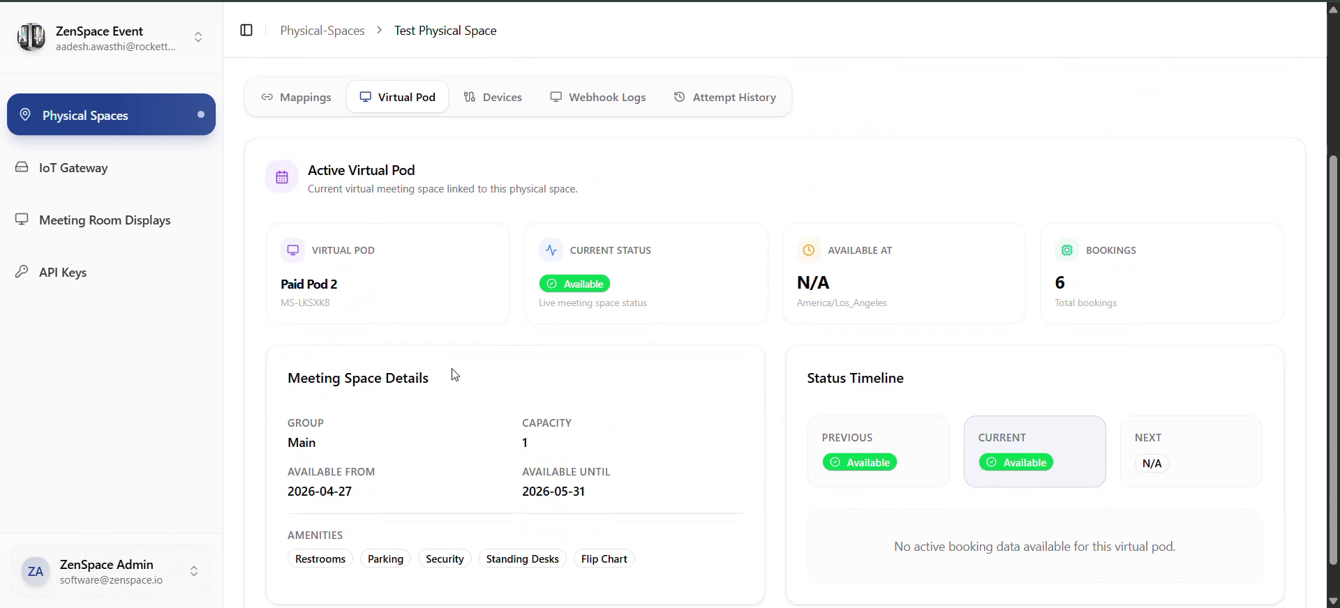Click the IoT Gateway drive icon
1340x608 pixels.
click(x=22, y=167)
